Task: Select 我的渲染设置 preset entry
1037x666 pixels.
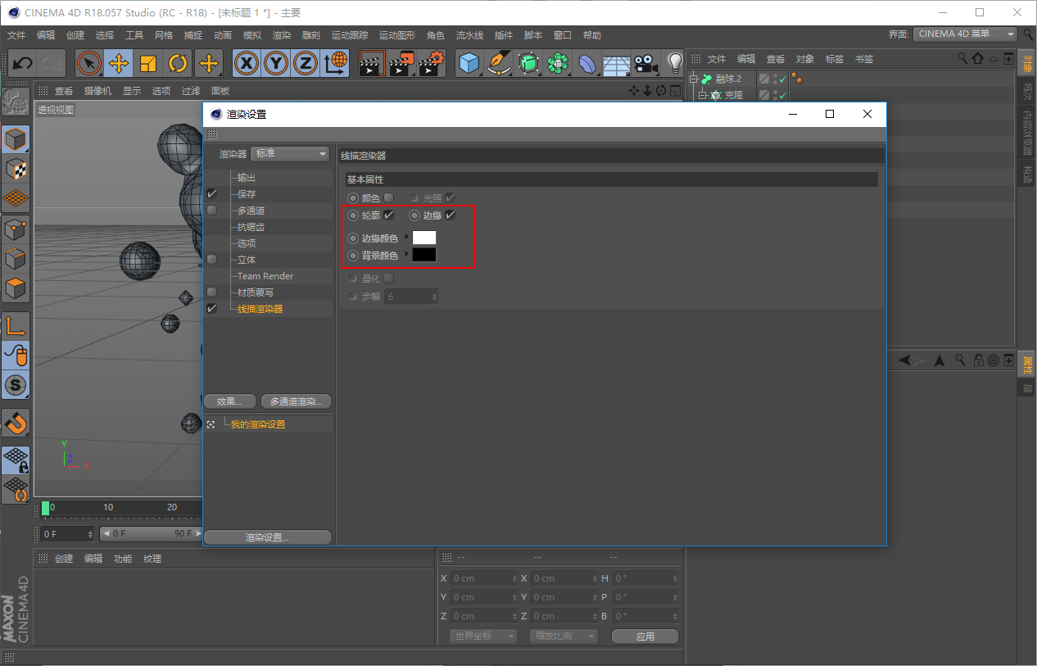Action: pyautogui.click(x=258, y=424)
